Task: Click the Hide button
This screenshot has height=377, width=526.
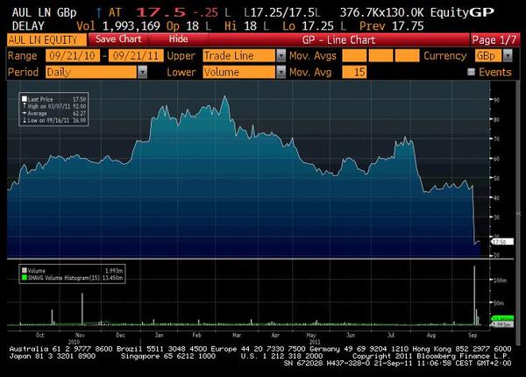Action: (178, 39)
